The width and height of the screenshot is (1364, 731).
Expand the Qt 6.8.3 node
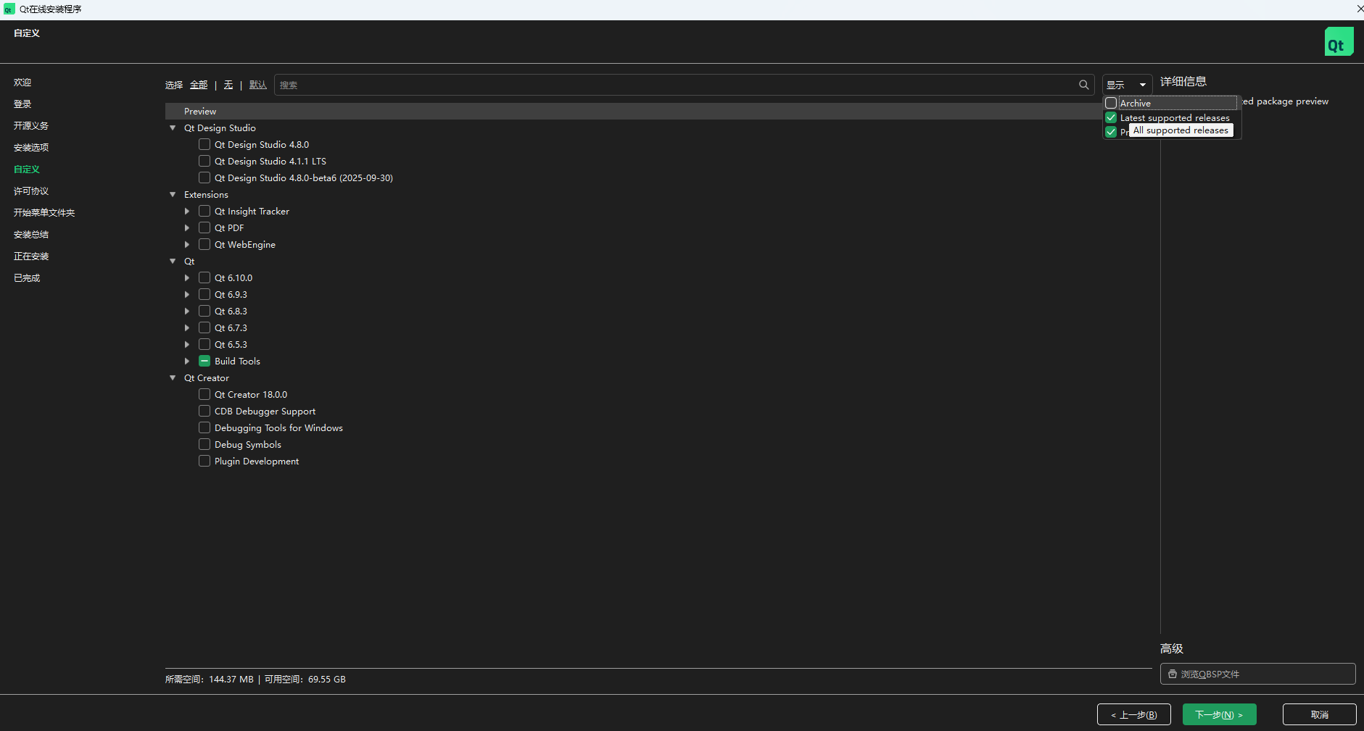[x=187, y=312]
